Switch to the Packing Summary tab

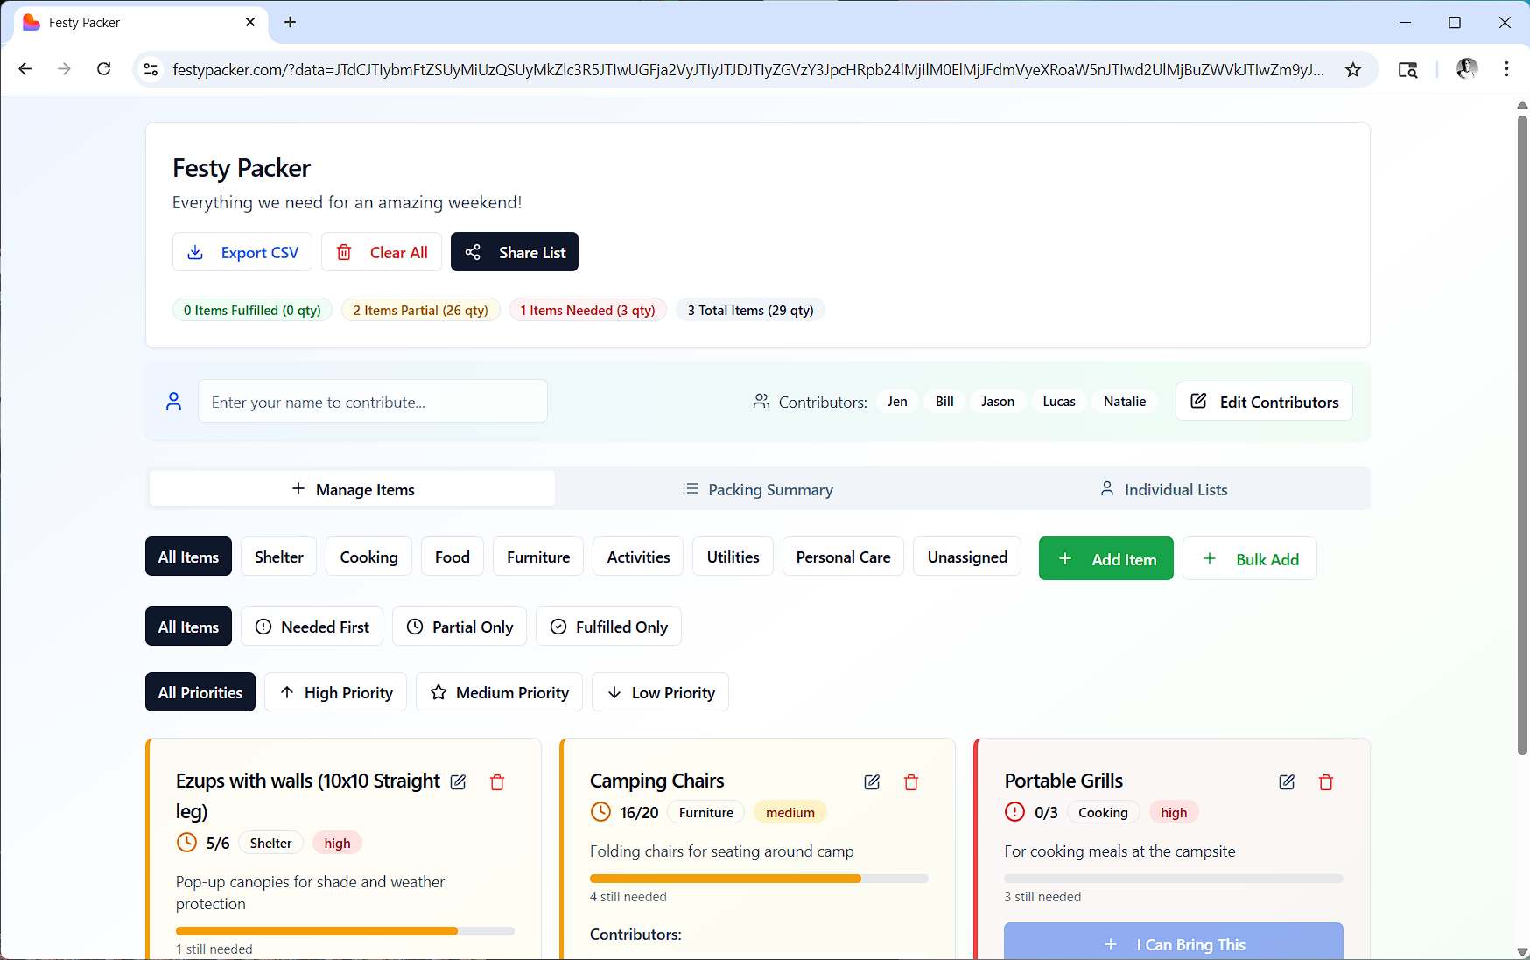758,489
